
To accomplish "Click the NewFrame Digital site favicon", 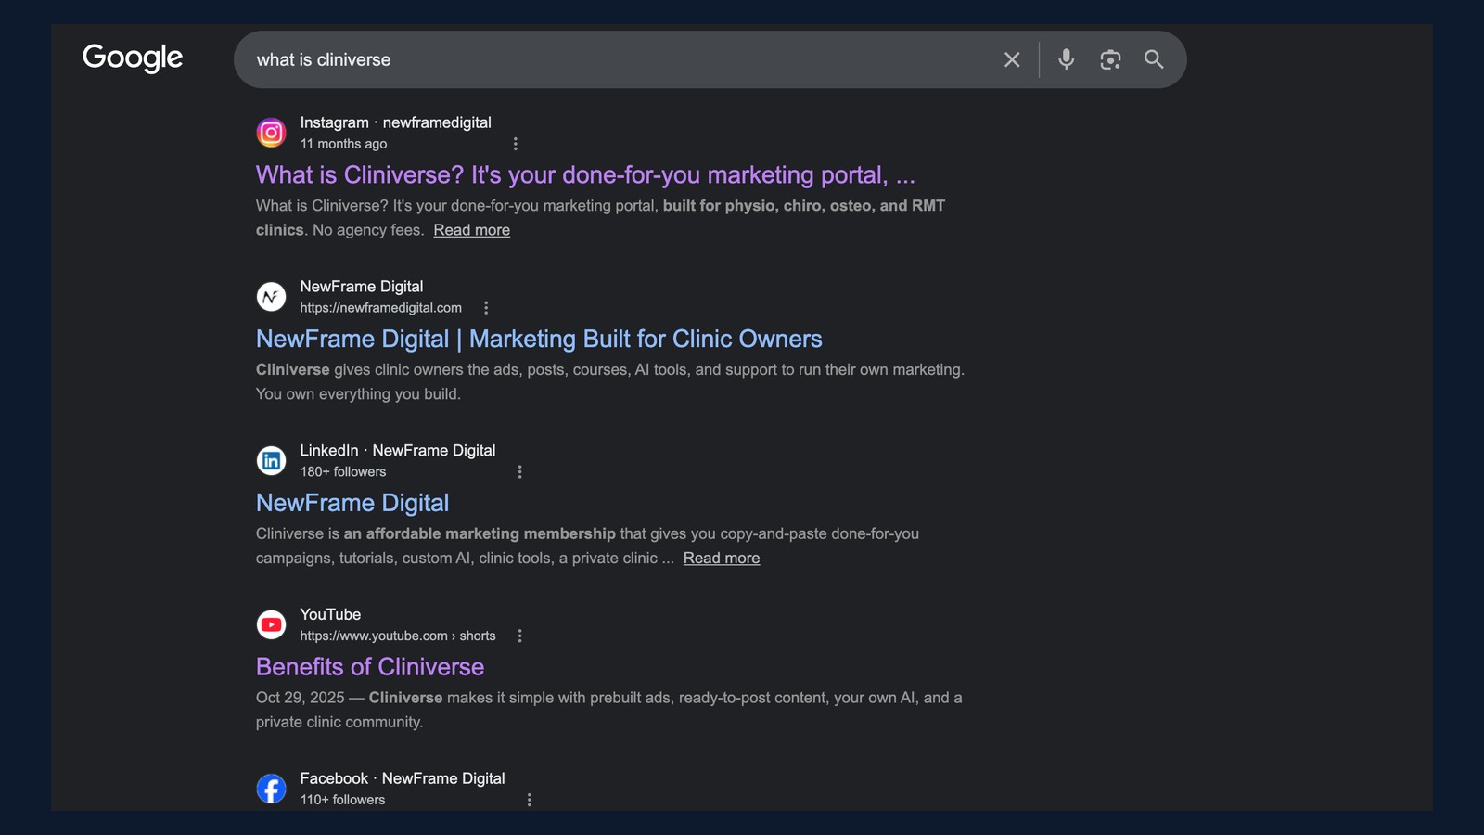I will pyautogui.click(x=271, y=297).
